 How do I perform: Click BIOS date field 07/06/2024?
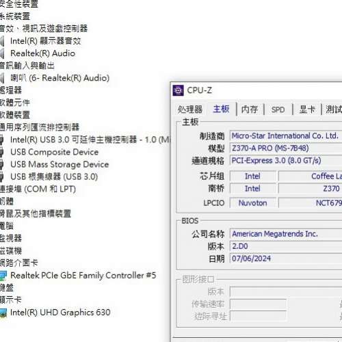286,259
